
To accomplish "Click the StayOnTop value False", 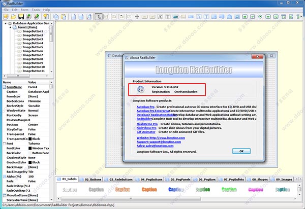I will 32,129.
